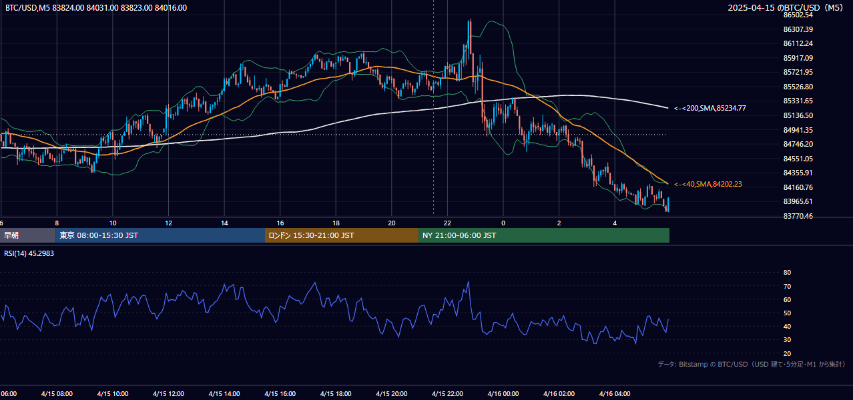Click price axis value 85136.50
The width and height of the screenshot is (853, 400).
pos(798,115)
